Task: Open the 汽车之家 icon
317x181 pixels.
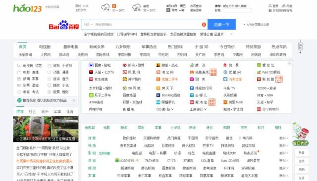Action: pos(225,79)
